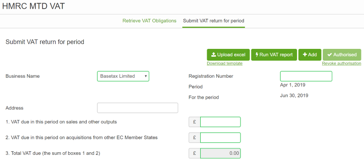This screenshot has width=364, height=161.
Task: Click the plus icon on Add button
Action: click(x=305, y=55)
